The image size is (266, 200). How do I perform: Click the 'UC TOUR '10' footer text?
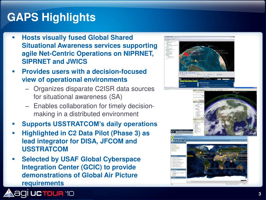click(52, 193)
